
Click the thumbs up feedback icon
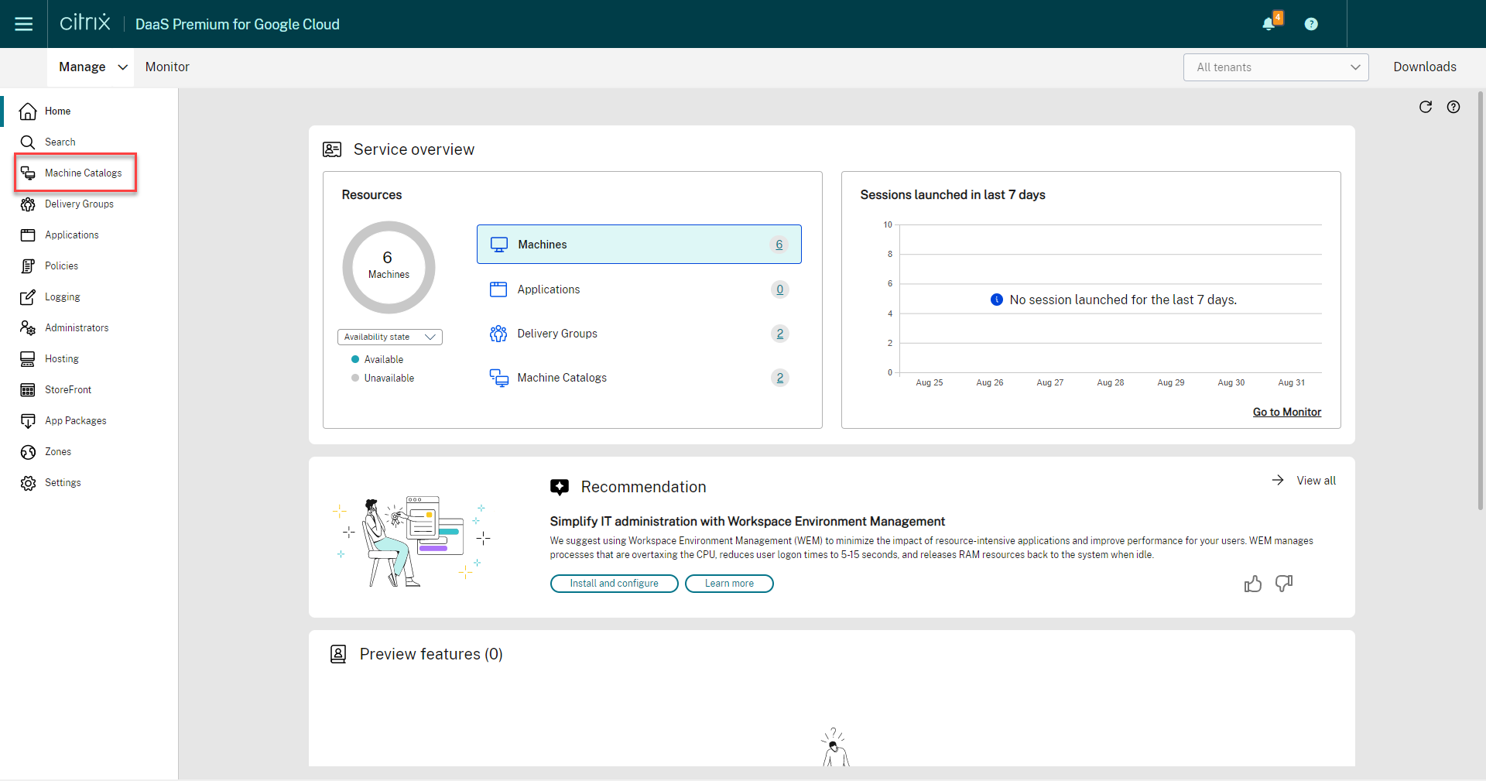pyautogui.click(x=1253, y=584)
